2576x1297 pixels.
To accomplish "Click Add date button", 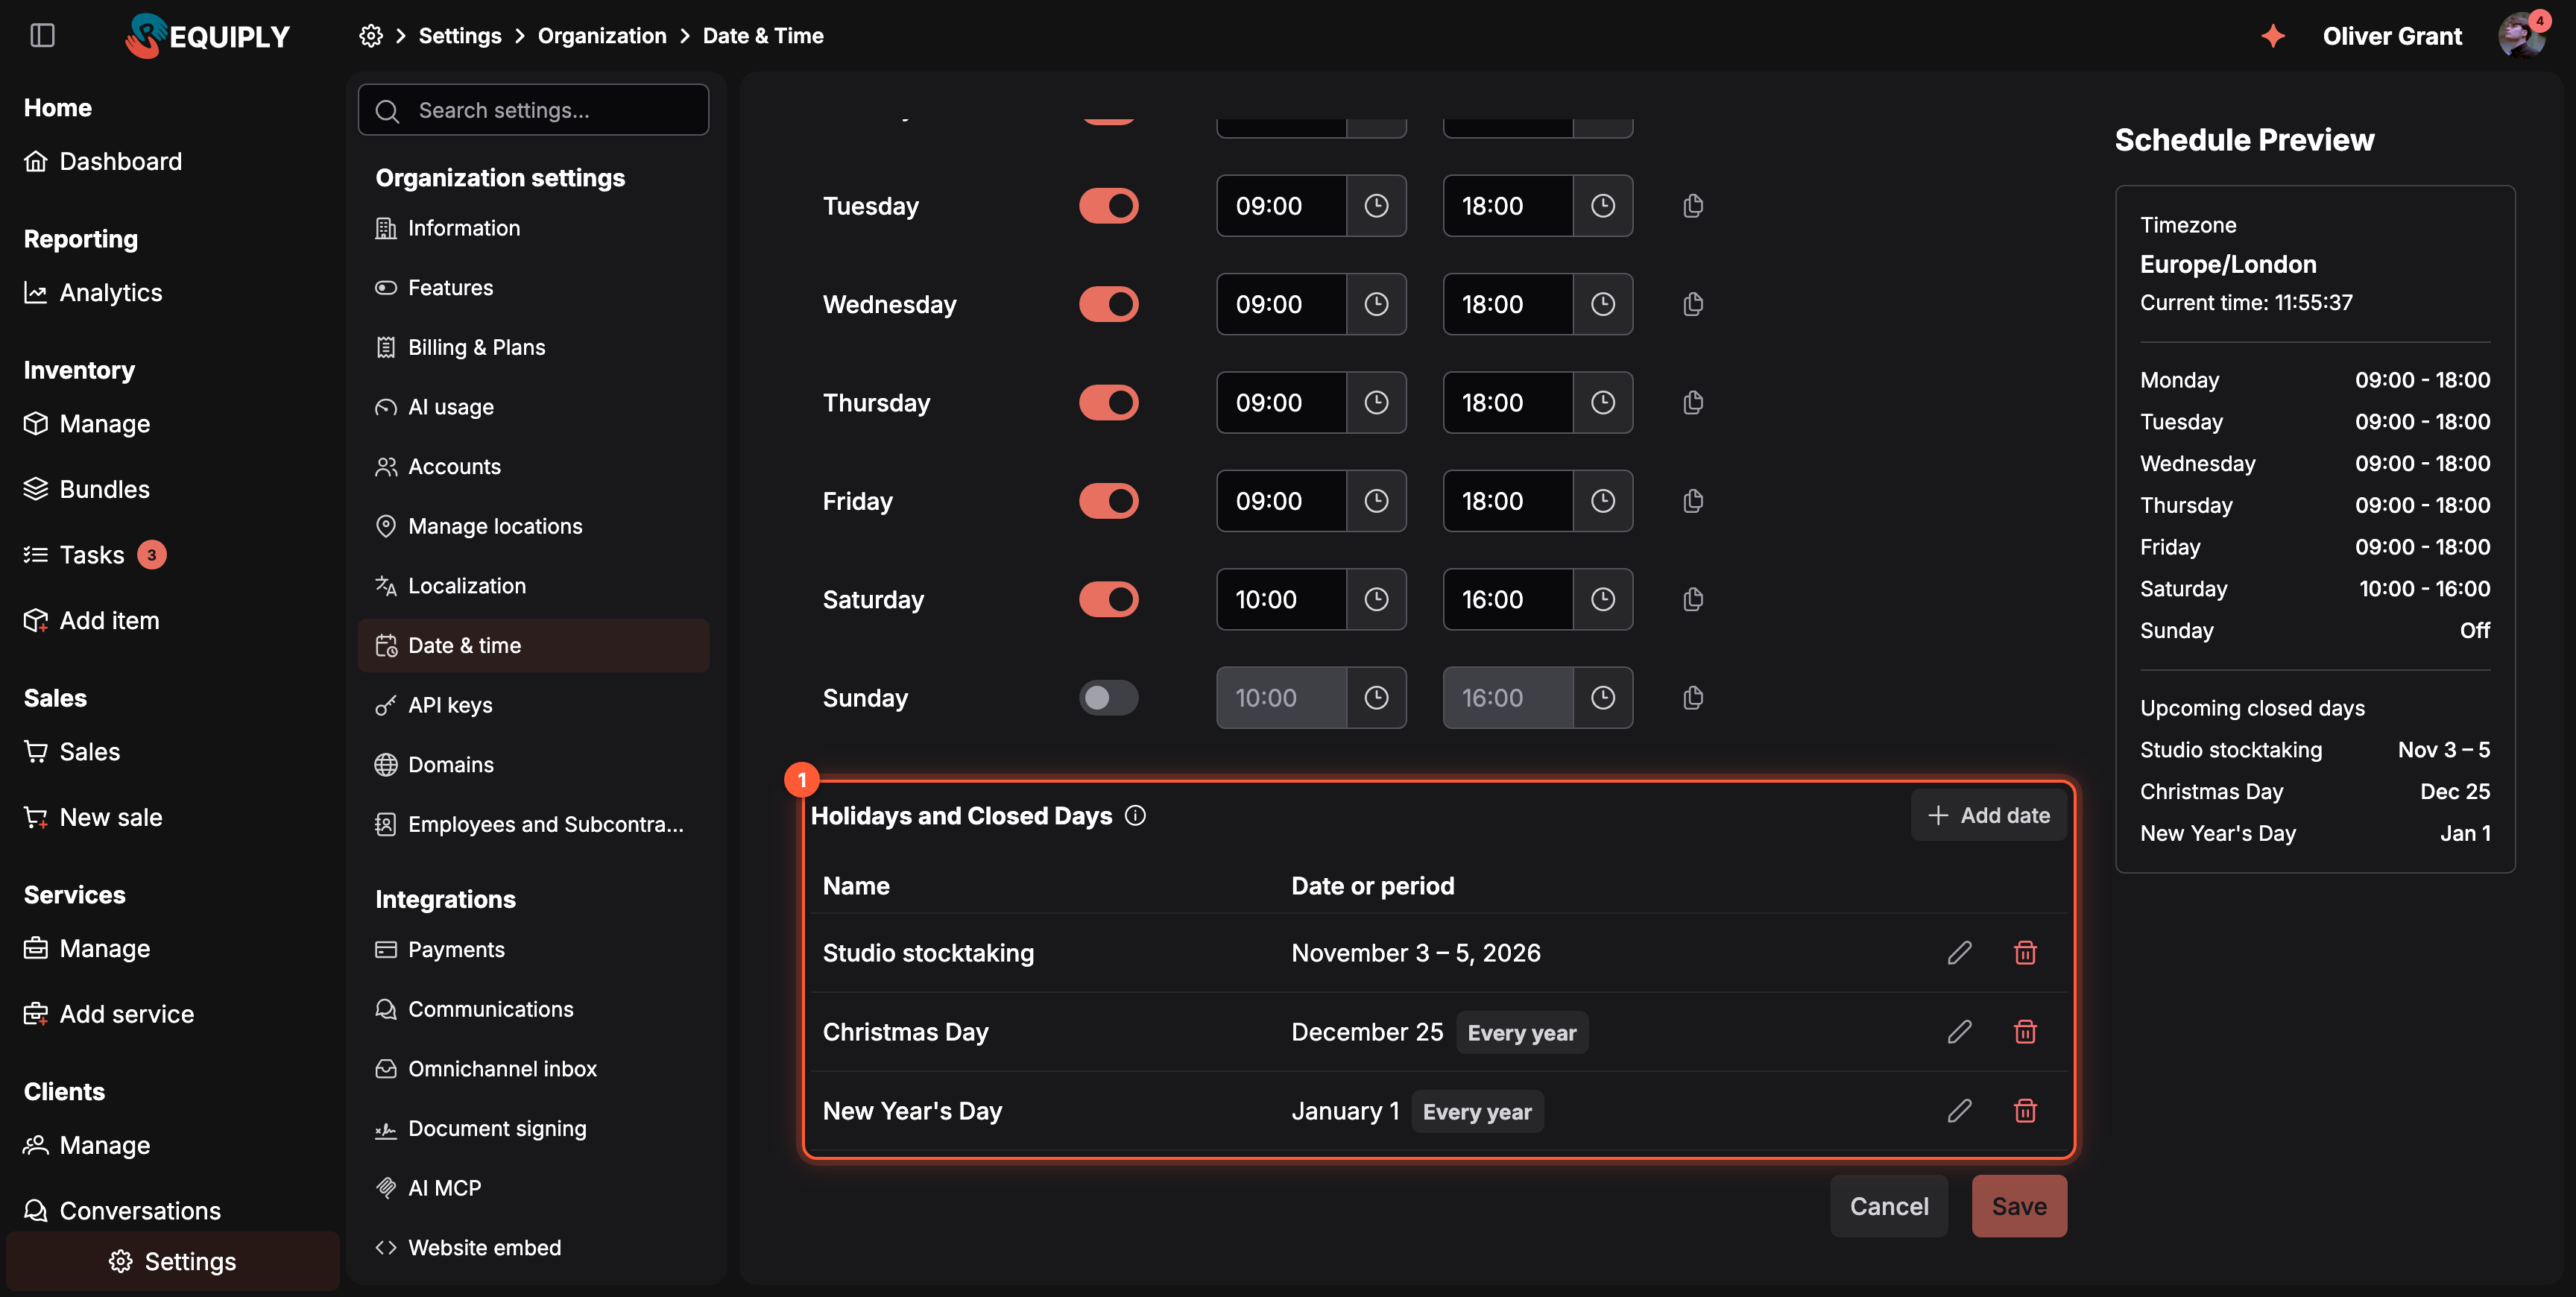I will coord(1988,816).
